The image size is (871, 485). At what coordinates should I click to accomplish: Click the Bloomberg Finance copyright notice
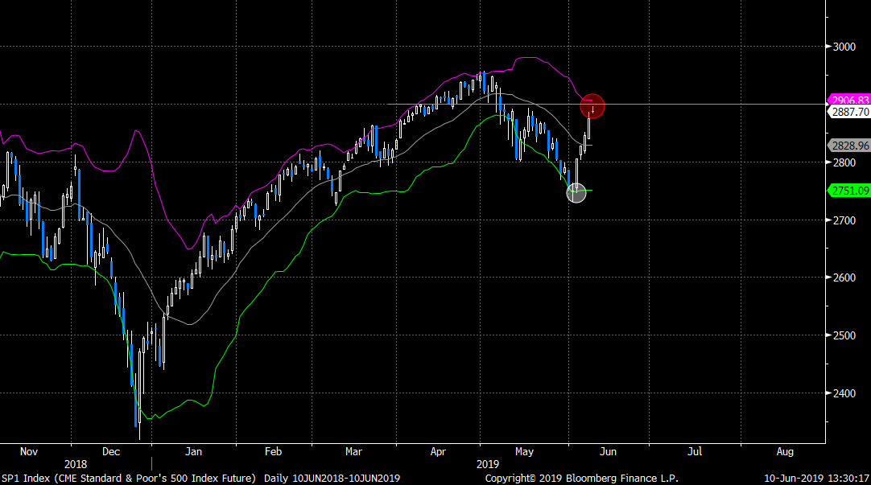click(x=581, y=479)
